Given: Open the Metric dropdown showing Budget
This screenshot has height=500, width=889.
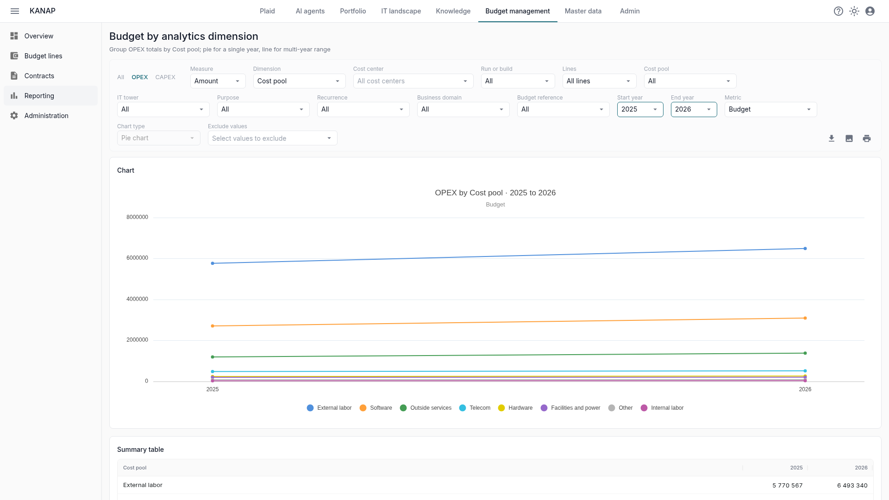Looking at the screenshot, I should pos(770,109).
